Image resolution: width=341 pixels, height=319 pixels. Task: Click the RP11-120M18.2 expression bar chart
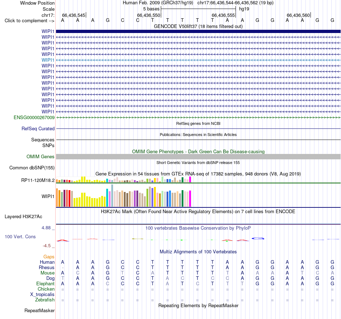[123, 180]
